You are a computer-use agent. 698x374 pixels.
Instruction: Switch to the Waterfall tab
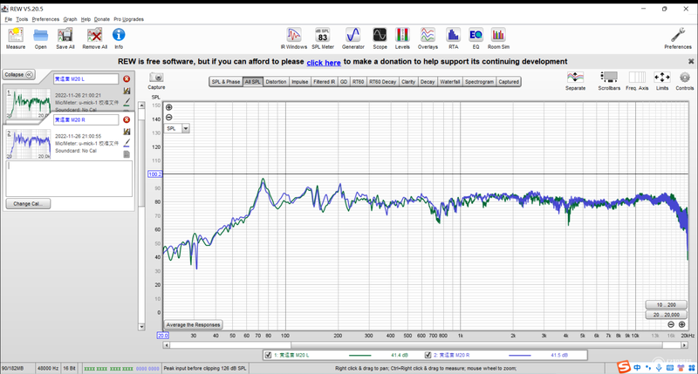click(x=449, y=82)
